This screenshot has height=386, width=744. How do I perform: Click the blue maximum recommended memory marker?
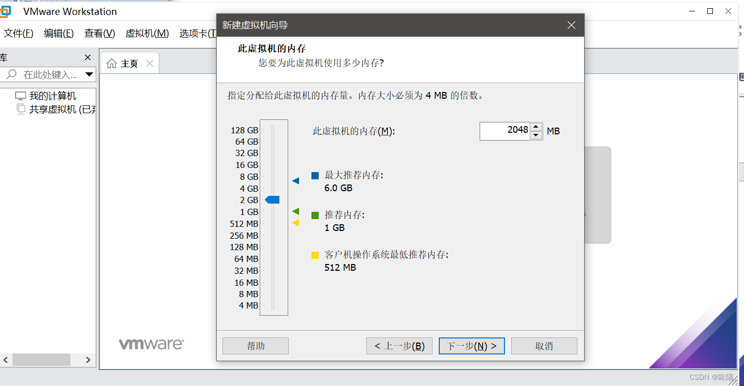295,181
